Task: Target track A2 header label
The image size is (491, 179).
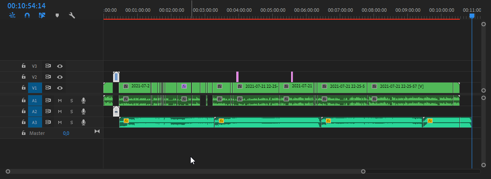Action: (x=35, y=111)
